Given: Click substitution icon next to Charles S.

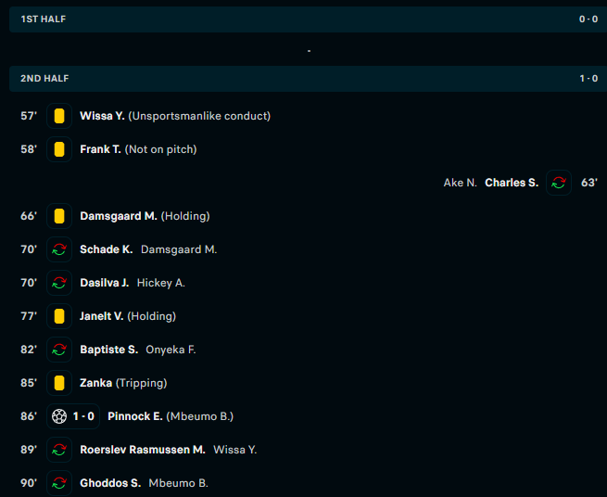Looking at the screenshot, I should point(558,183).
